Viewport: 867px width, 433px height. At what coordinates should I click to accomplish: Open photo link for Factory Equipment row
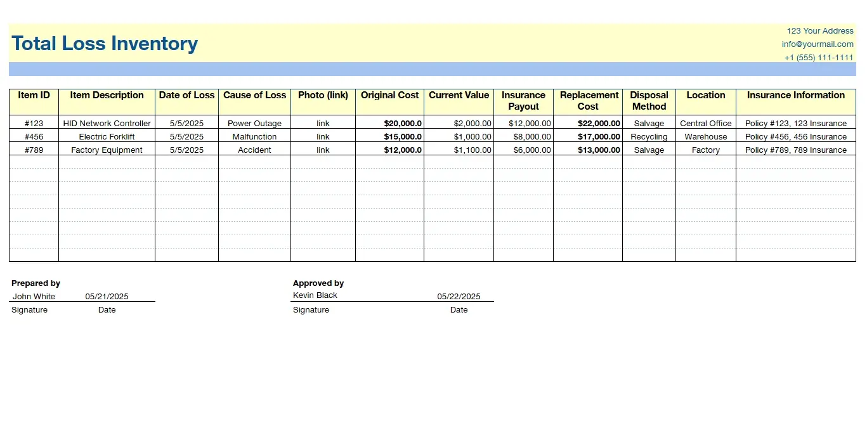(323, 150)
